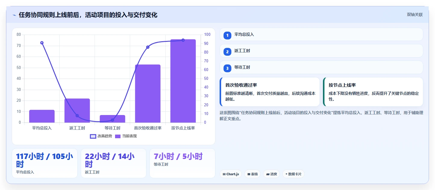Screen dimensions: 435x190
Task: Click the line data point on 首次验收通过率
Action: (148, 47)
